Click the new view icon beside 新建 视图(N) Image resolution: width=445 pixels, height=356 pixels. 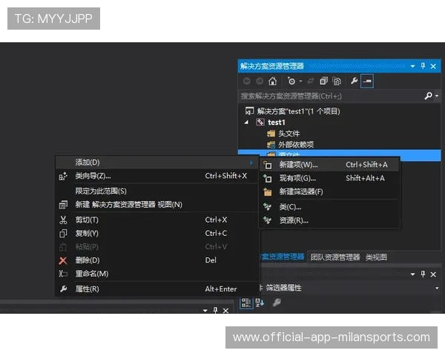coord(63,205)
